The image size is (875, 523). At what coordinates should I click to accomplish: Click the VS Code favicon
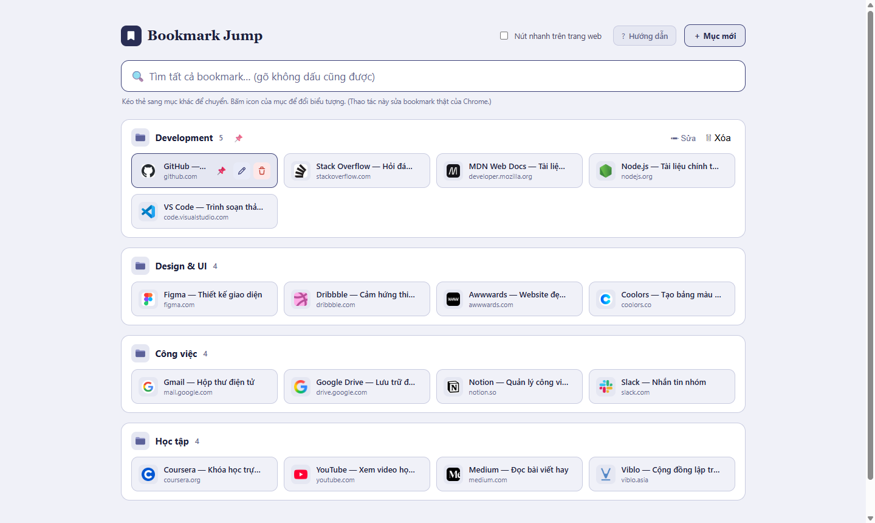click(148, 212)
